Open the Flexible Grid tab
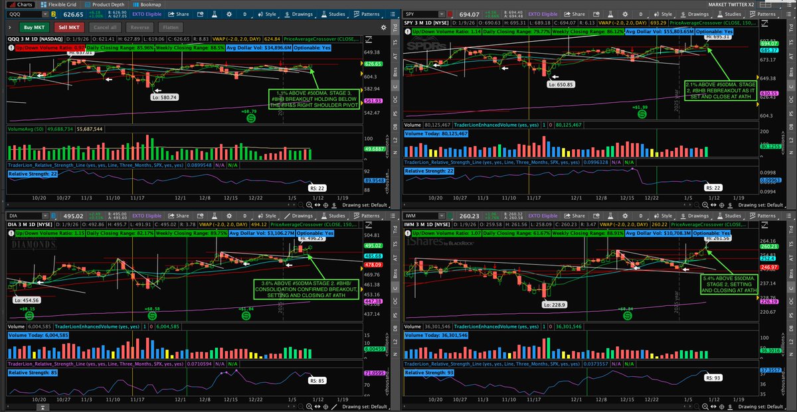This screenshot has height=412, width=797. tap(58, 5)
